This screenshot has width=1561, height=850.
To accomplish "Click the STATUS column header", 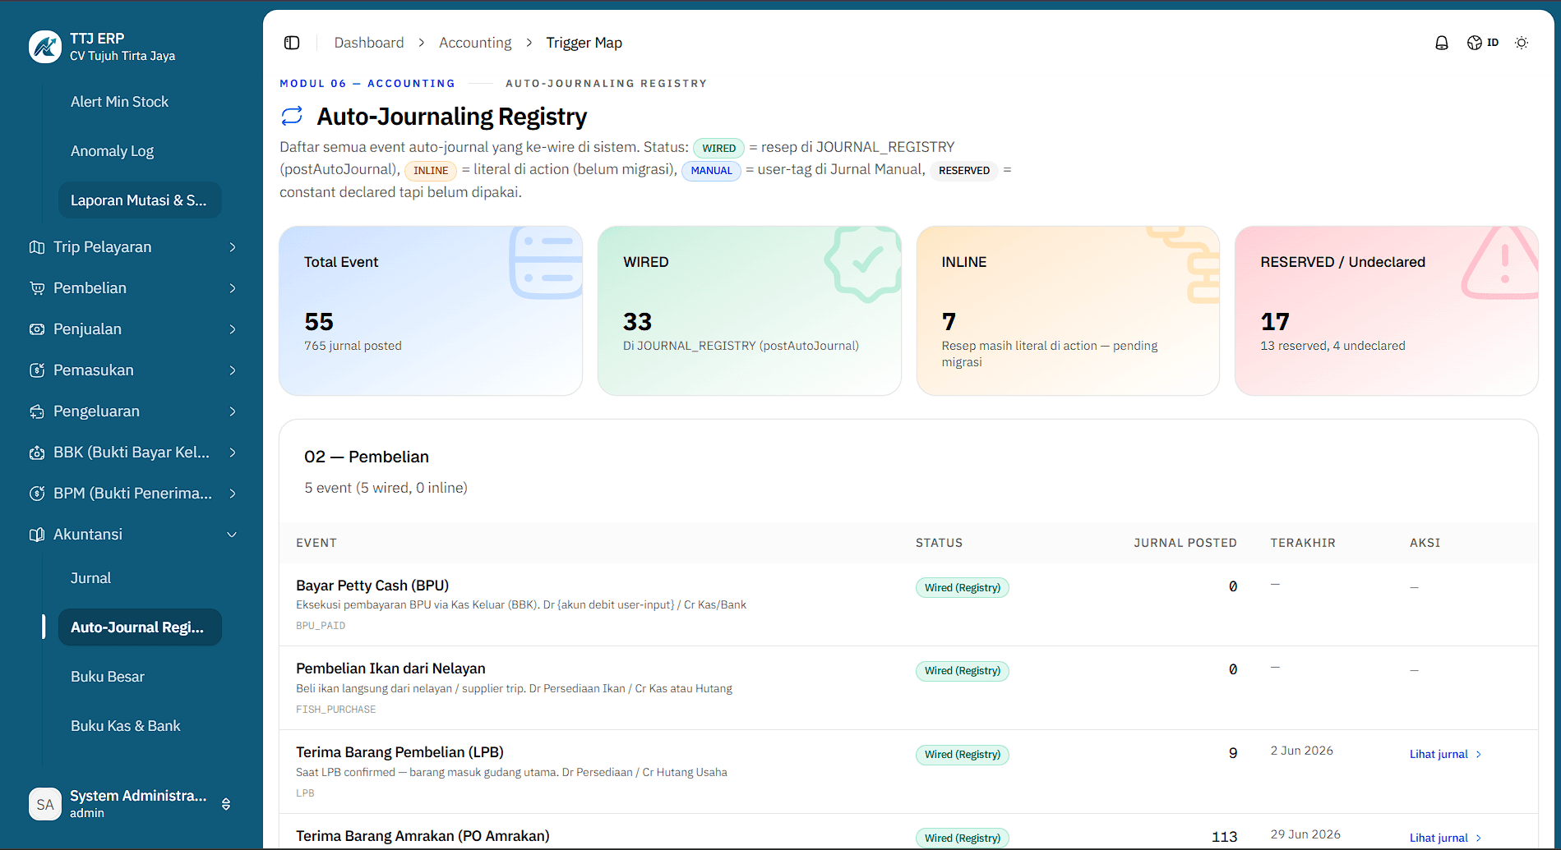I will (x=939, y=543).
